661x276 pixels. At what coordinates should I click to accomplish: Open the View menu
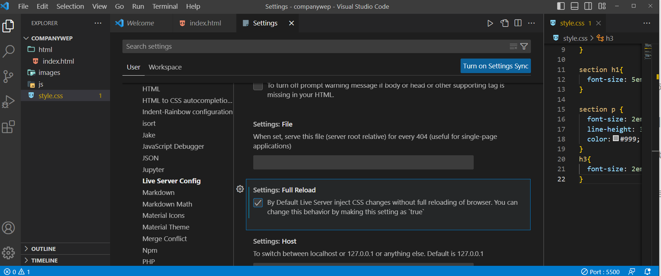point(99,6)
